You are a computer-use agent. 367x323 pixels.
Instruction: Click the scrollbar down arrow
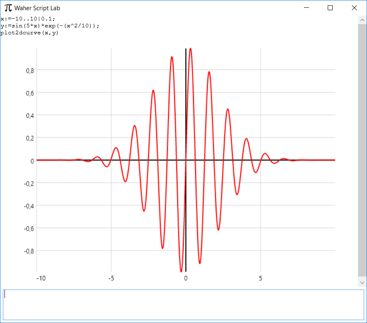[x=362, y=282]
